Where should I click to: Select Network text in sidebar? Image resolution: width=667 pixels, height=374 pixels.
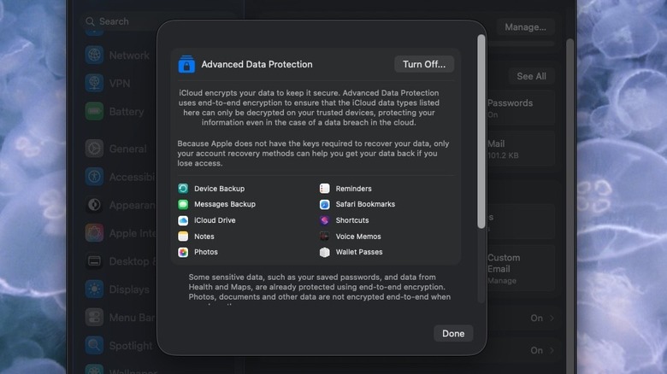[129, 56]
